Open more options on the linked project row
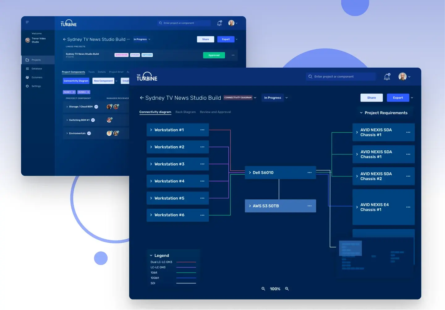 point(233,55)
